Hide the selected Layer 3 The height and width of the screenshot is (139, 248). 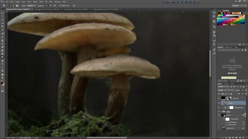[219, 103]
